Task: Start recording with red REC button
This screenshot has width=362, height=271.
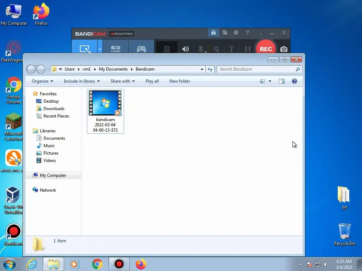Action: pyautogui.click(x=266, y=49)
